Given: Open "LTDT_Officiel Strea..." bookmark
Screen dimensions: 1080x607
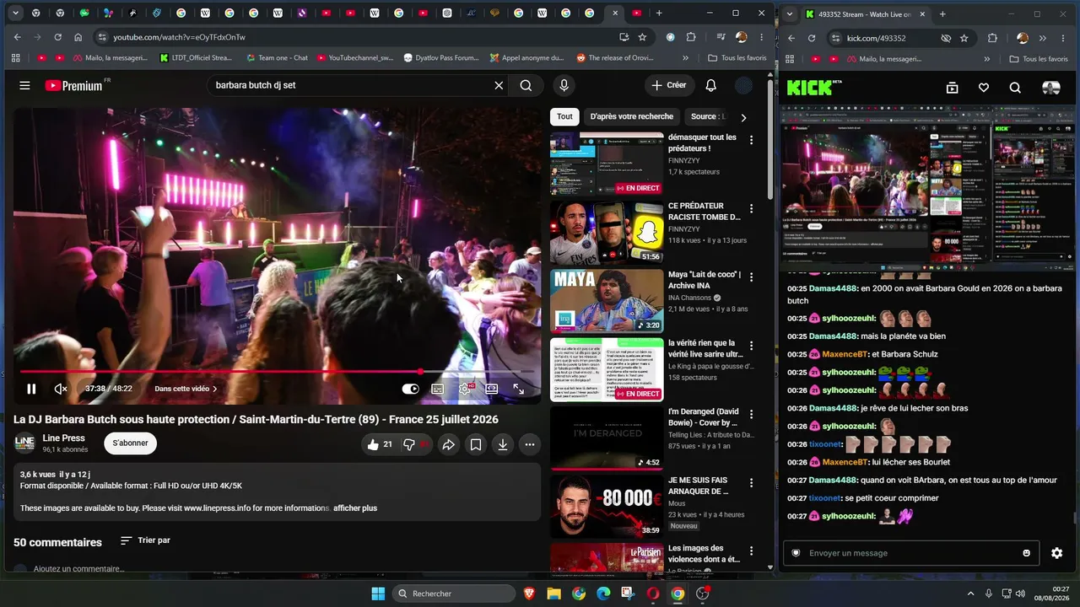Looking at the screenshot, I should [x=196, y=58].
